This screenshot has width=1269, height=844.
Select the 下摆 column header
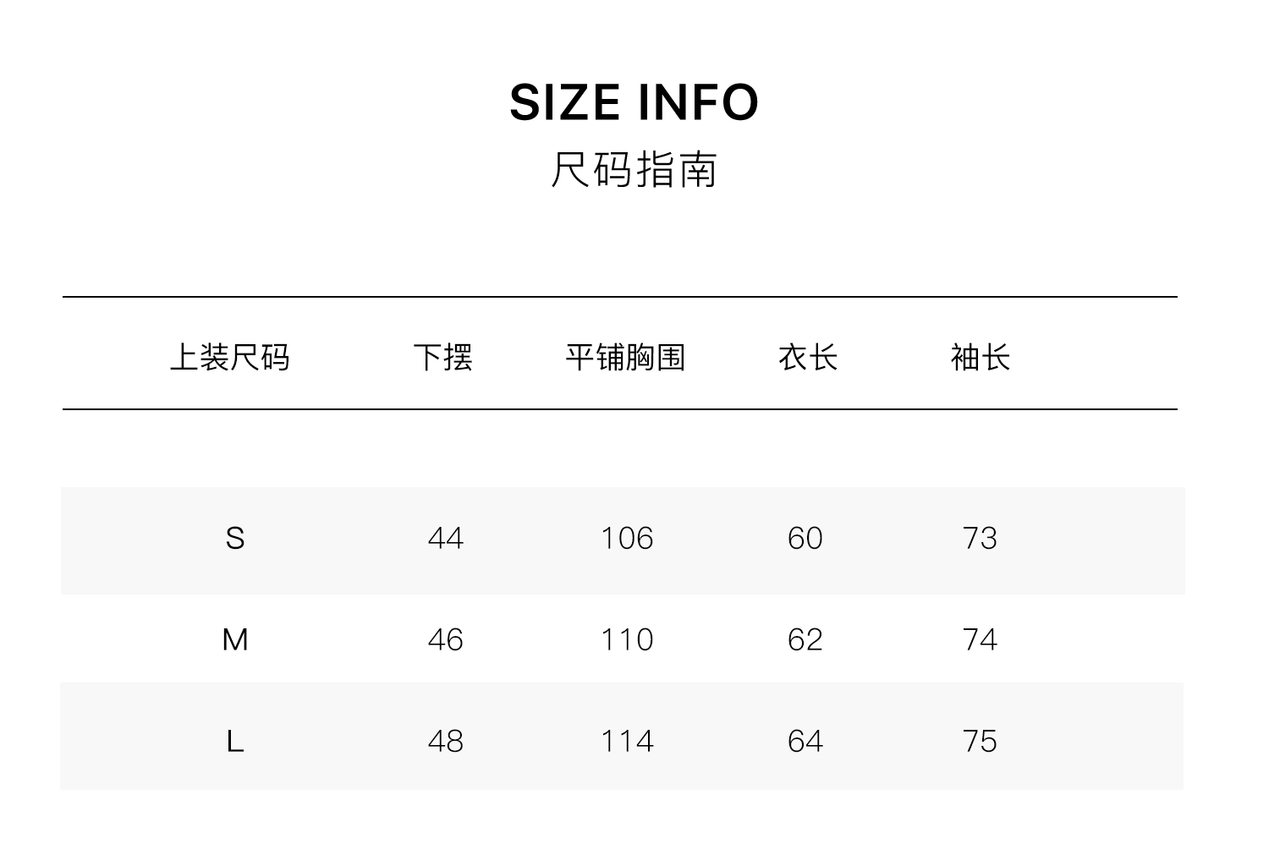point(442,357)
